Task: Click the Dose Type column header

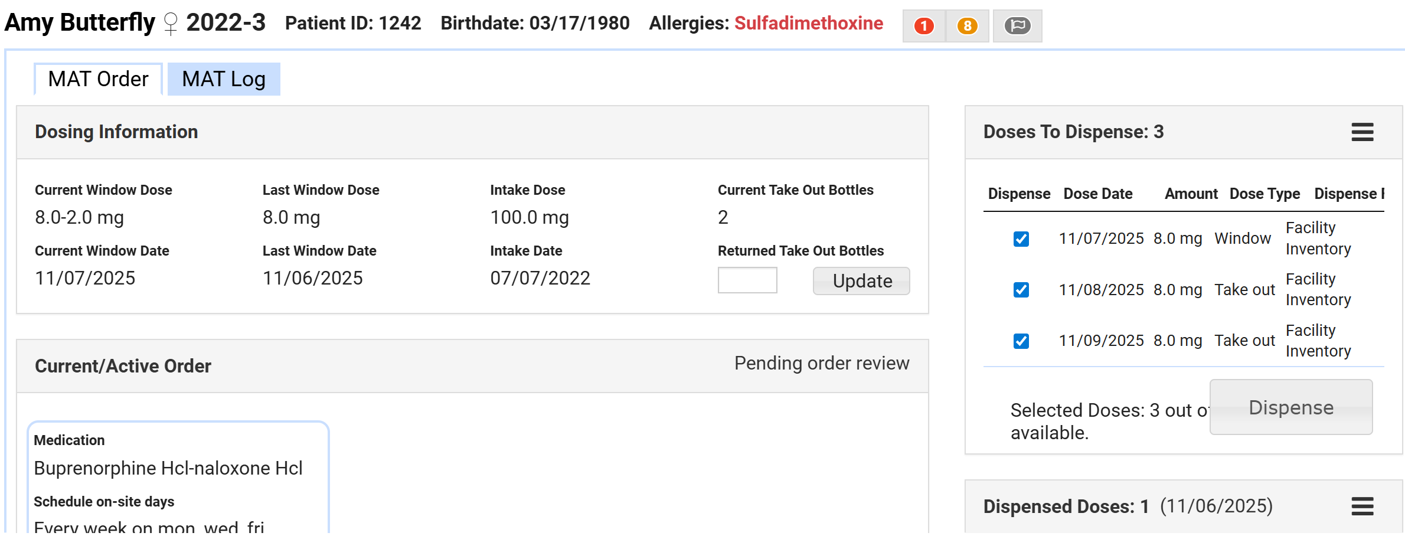Action: point(1264,194)
